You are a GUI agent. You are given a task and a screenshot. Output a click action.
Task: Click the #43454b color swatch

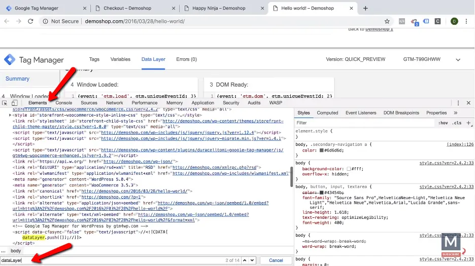[321, 193]
